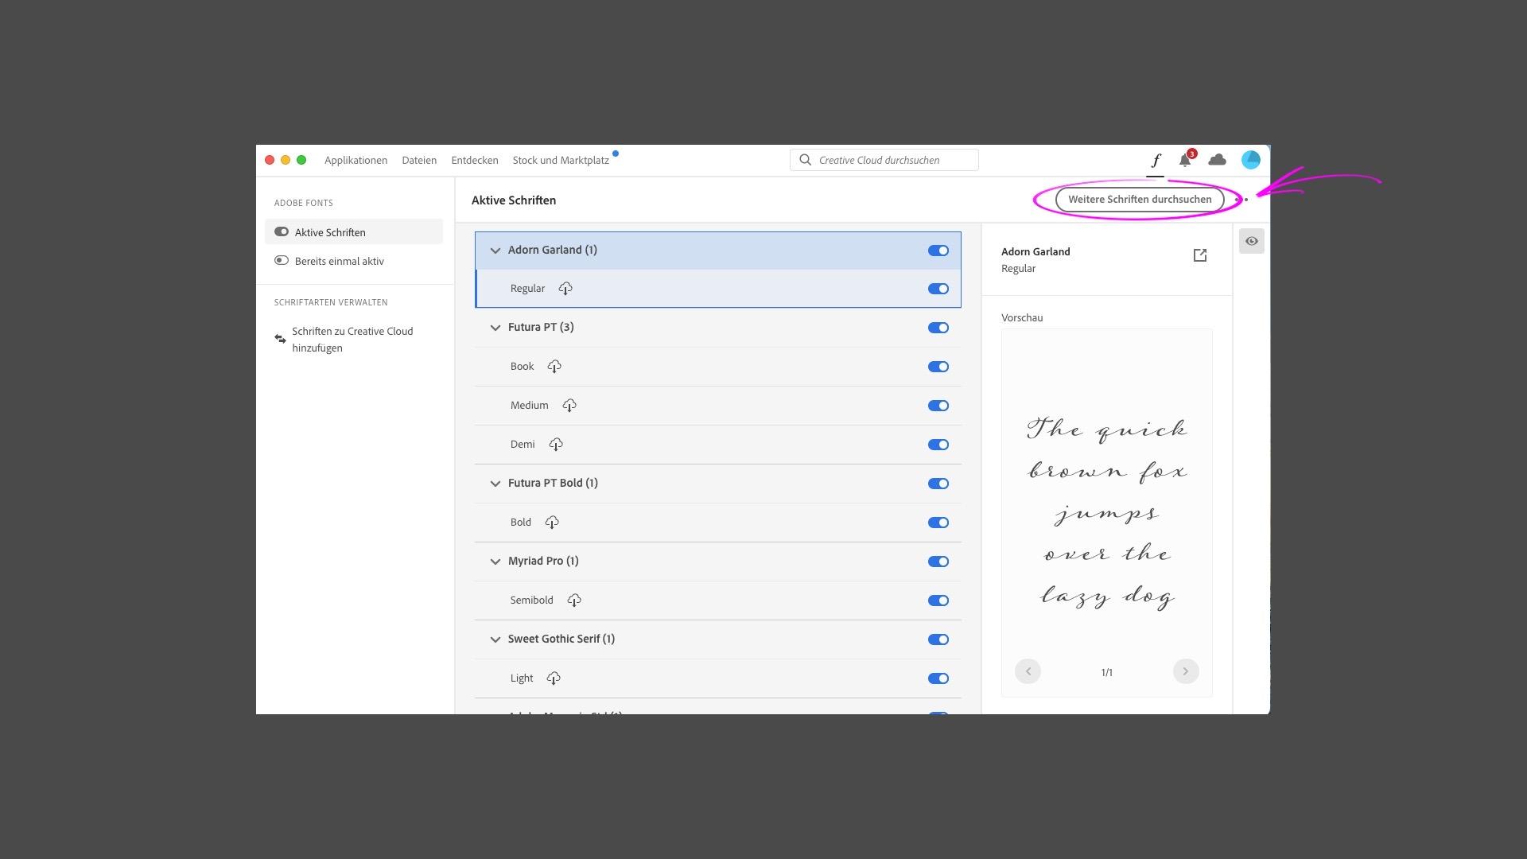Click the cloud sync status icon
Screen dimensions: 1527x859
coord(1218,160)
